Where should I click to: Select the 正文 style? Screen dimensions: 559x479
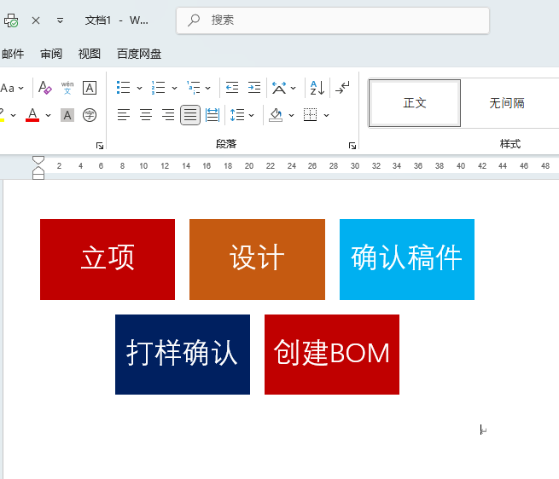[415, 103]
